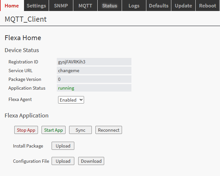220x176 pixels.
Task: Click the Start App button
Action: point(54,130)
